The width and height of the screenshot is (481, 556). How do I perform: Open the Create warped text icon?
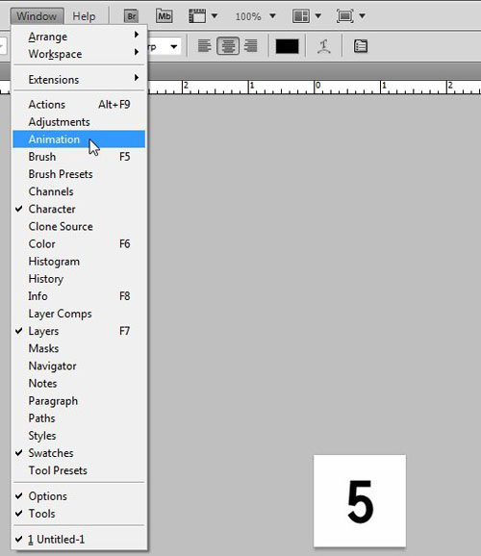tap(324, 46)
